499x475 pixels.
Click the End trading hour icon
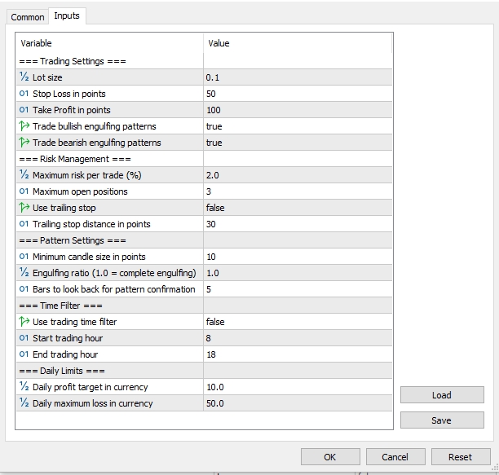click(24, 354)
